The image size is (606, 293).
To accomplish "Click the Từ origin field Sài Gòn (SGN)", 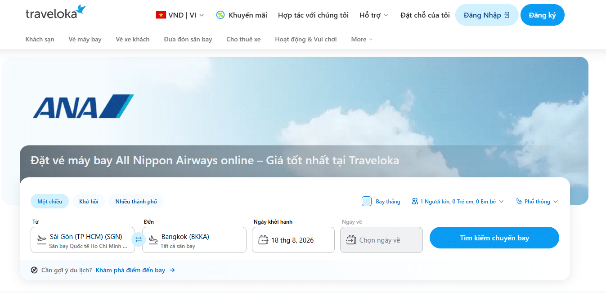I will pos(83,240).
